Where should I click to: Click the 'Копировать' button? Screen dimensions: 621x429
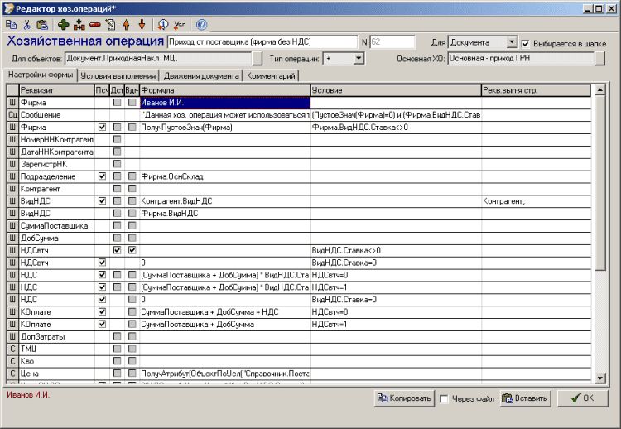pyautogui.click(x=404, y=398)
